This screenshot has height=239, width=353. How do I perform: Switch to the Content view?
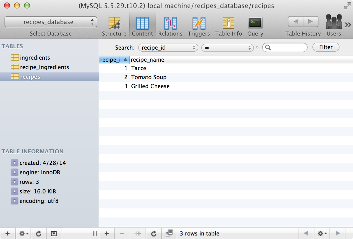[142, 26]
